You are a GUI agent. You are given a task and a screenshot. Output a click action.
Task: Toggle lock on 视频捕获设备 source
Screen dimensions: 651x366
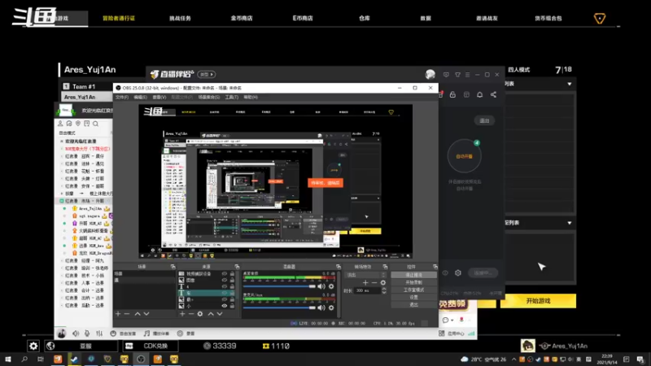point(232,274)
